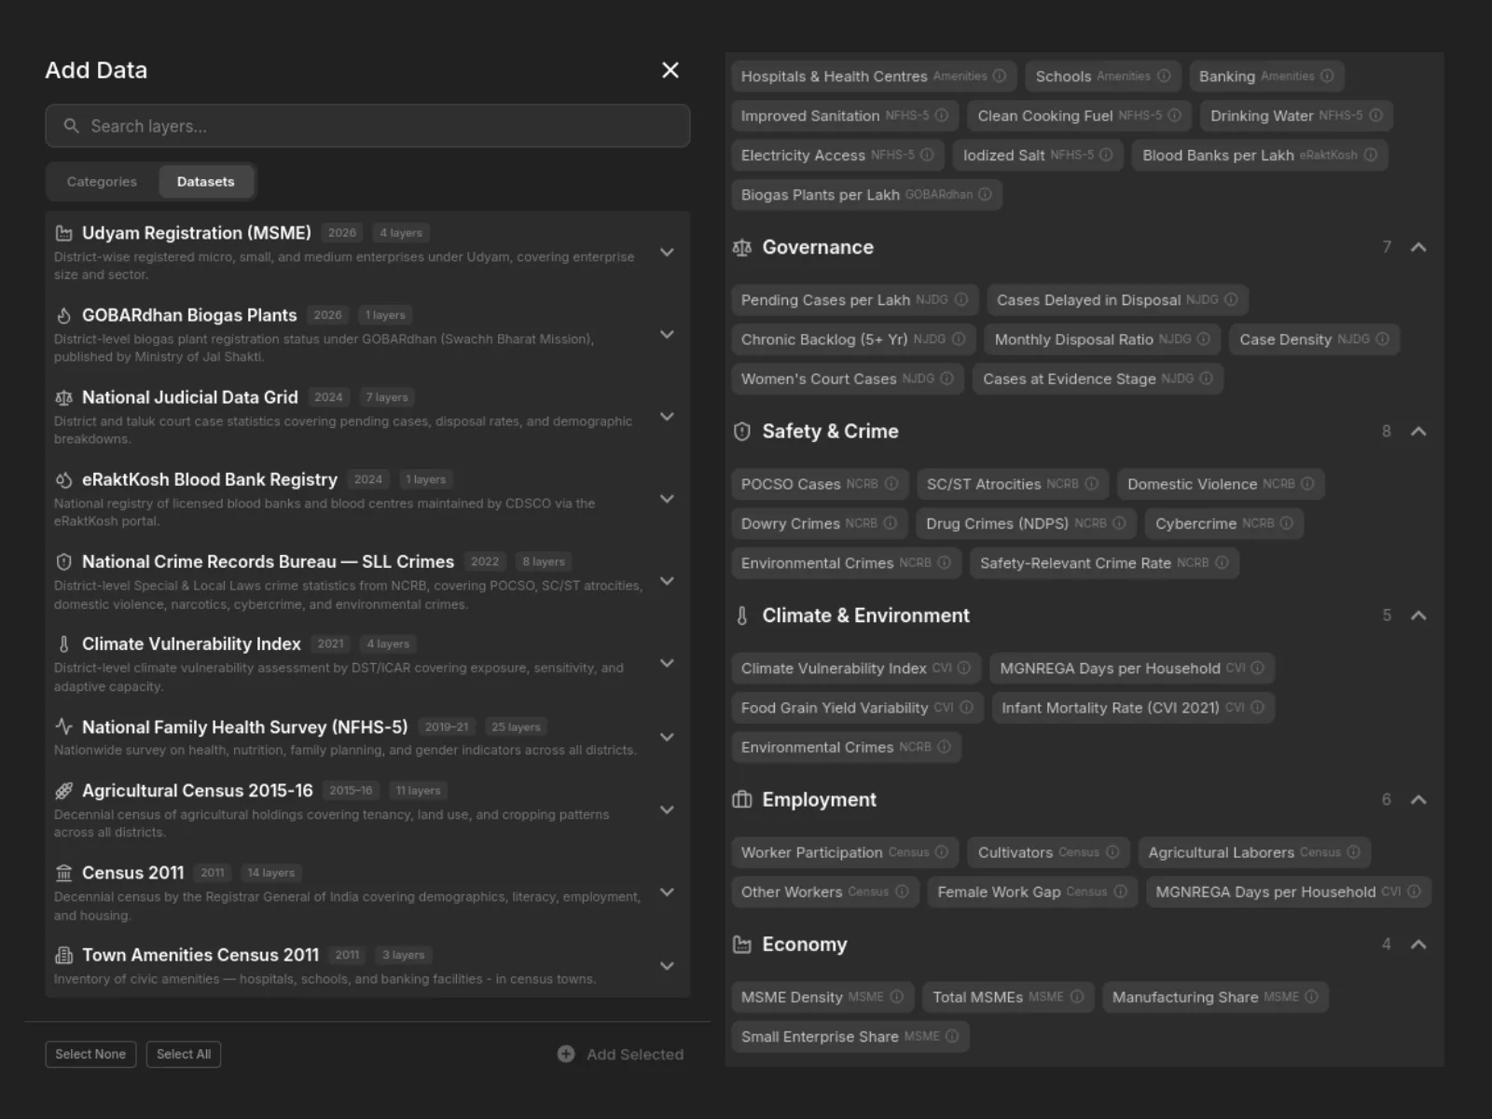The image size is (1492, 1119).
Task: Click the Governance scales icon
Action: [x=742, y=248]
